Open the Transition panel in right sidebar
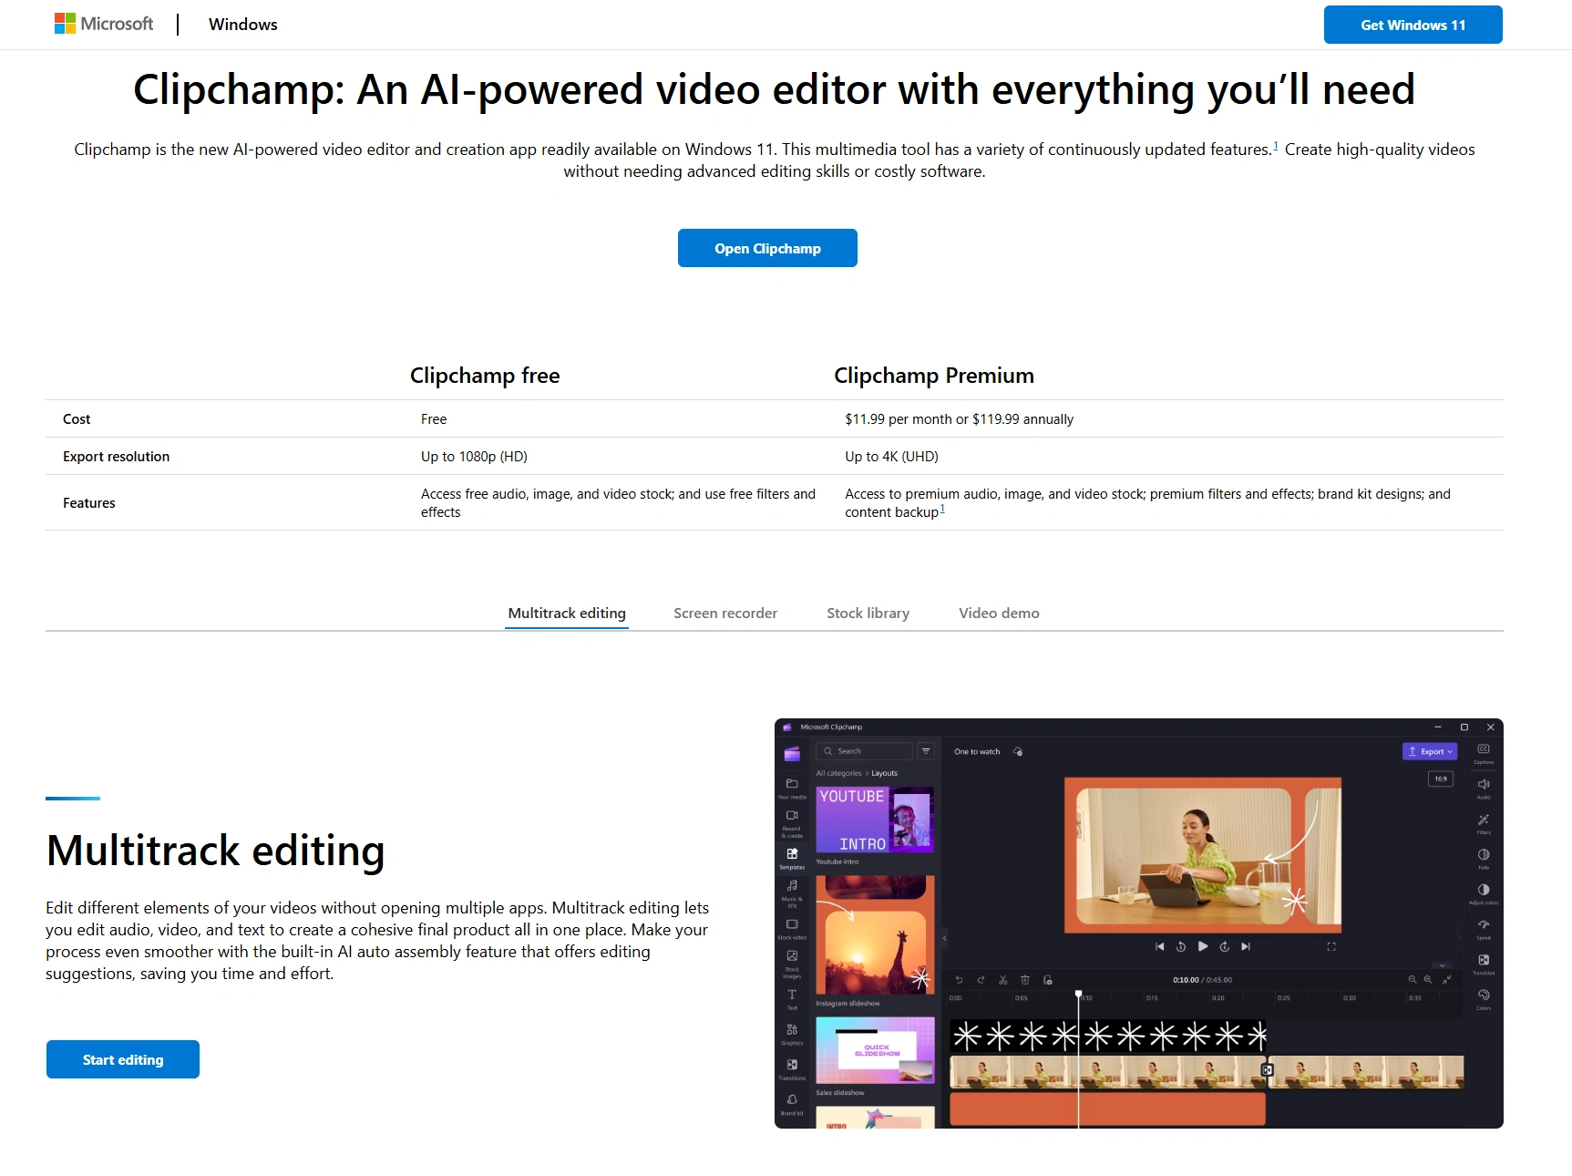This screenshot has height=1176, width=1572. [x=1484, y=964]
